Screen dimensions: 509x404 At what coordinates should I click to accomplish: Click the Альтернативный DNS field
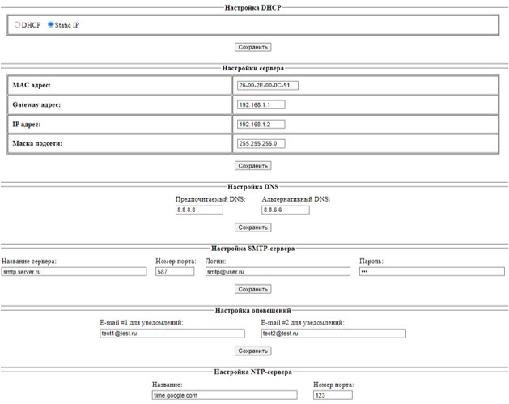point(285,210)
